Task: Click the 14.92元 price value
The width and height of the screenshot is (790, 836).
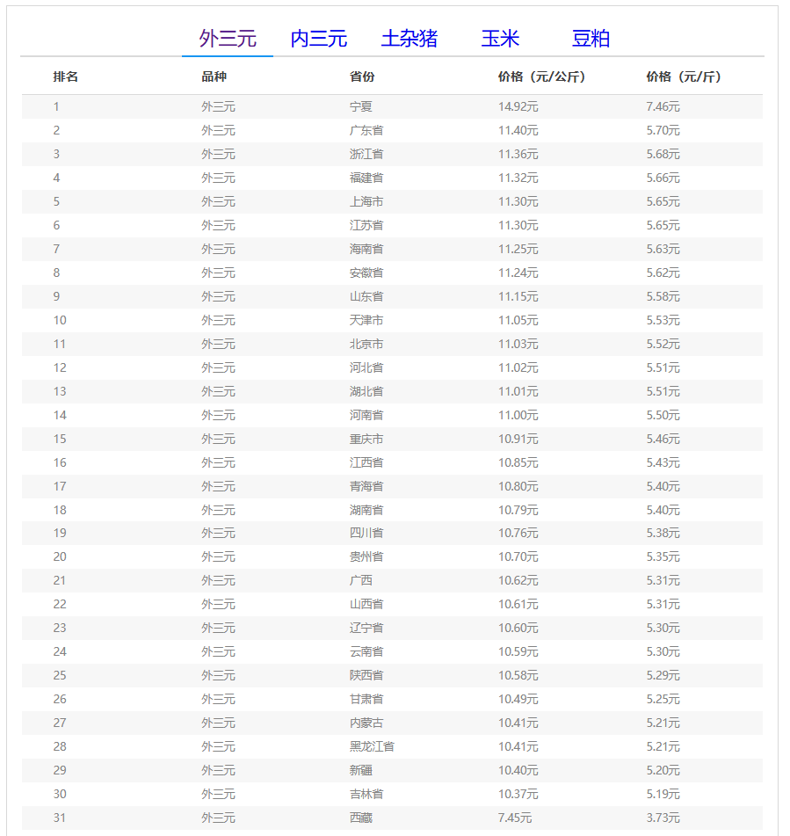Action: point(518,107)
